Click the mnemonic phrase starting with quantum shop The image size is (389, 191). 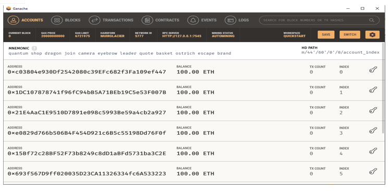tap(120, 53)
